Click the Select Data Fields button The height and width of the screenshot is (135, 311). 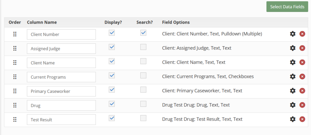click(x=287, y=7)
